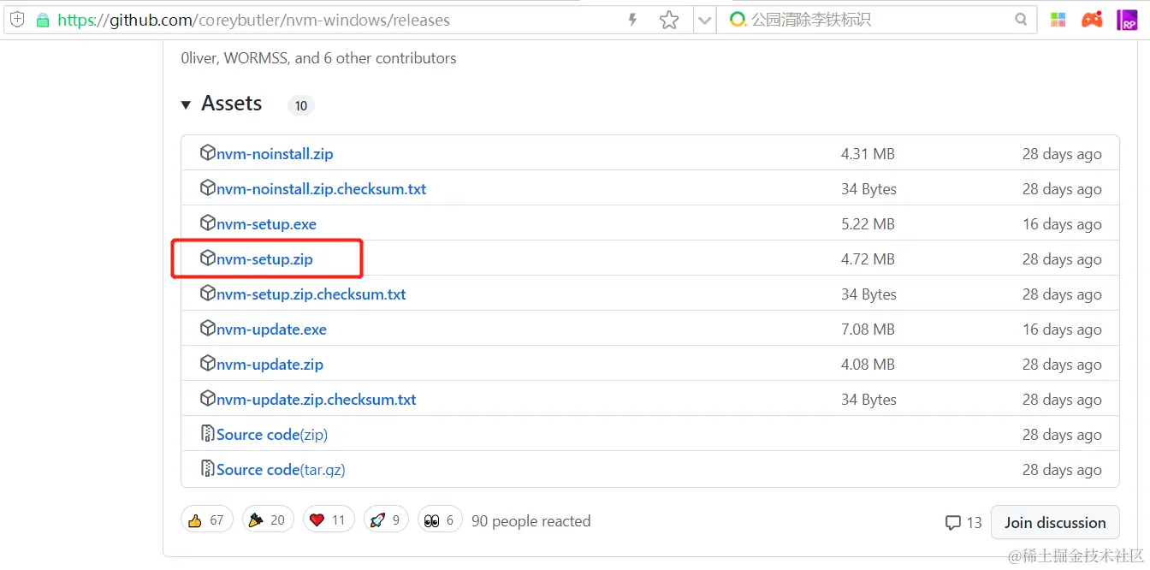Viewport: 1150px width, 570px height.
Task: Download nvm-update.exe
Action: tap(271, 330)
